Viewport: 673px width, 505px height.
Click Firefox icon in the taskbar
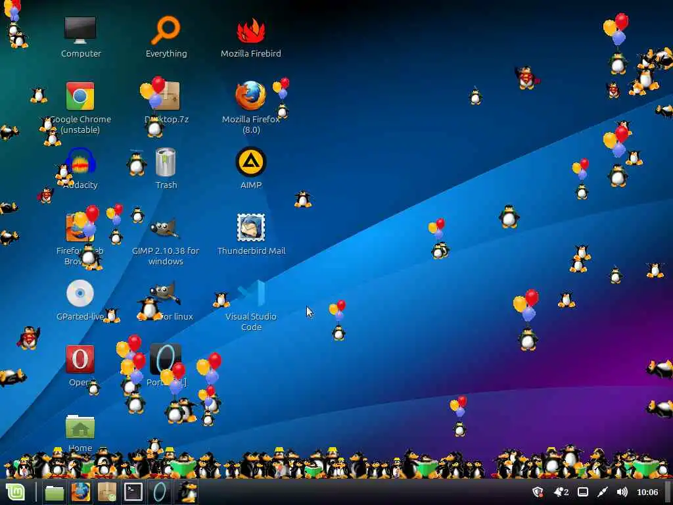tap(81, 492)
